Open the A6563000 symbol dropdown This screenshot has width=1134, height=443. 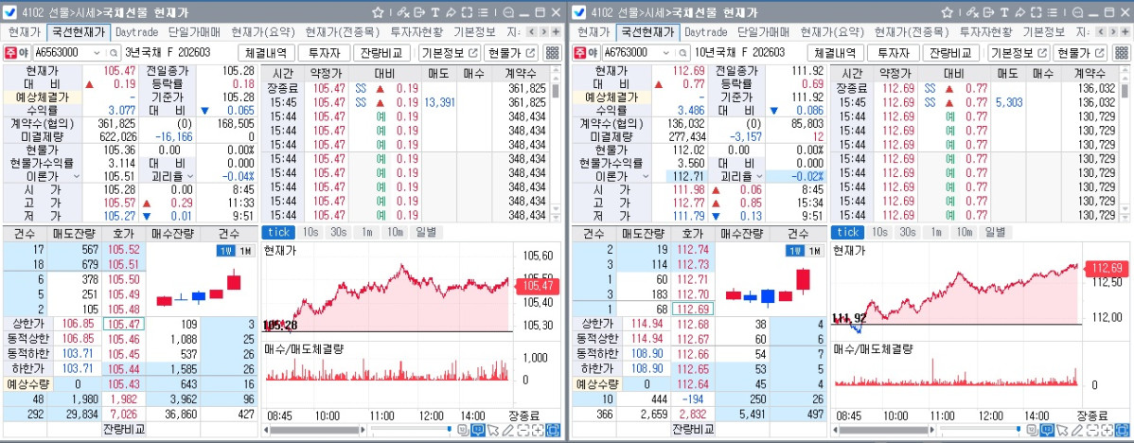[x=97, y=53]
